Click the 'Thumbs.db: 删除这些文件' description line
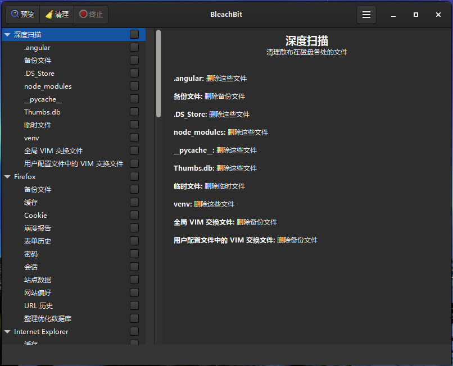Viewport: 453px width, 366px height. click(x=215, y=168)
